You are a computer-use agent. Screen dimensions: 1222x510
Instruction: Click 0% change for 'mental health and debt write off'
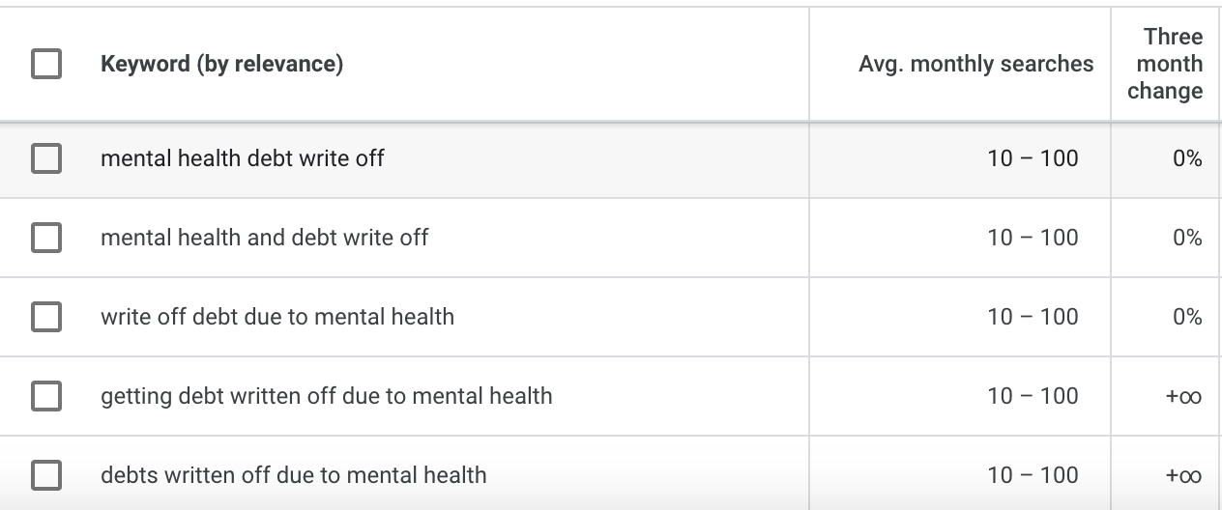click(x=1187, y=238)
